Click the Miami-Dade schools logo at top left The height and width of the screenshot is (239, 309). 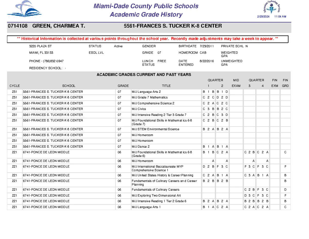click(x=24, y=10)
